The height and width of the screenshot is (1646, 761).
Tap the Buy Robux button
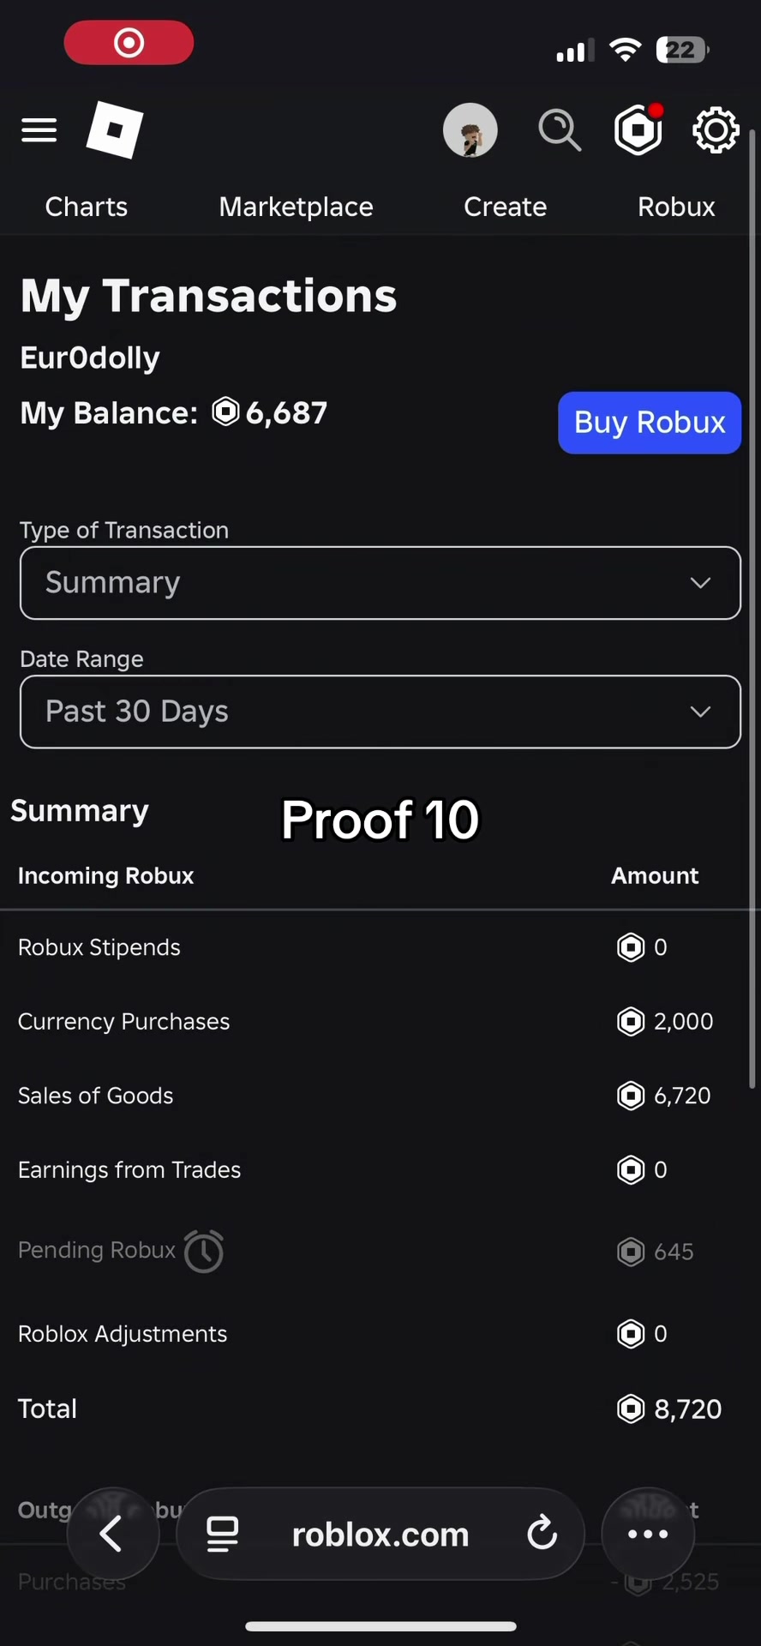(x=650, y=423)
